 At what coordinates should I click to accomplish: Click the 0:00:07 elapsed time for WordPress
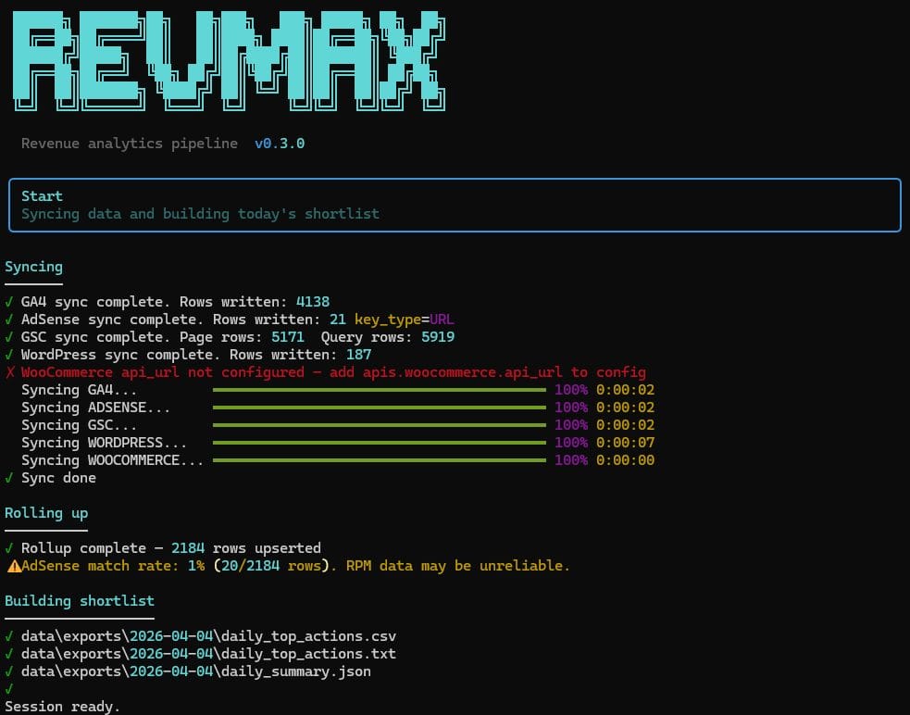pos(625,443)
